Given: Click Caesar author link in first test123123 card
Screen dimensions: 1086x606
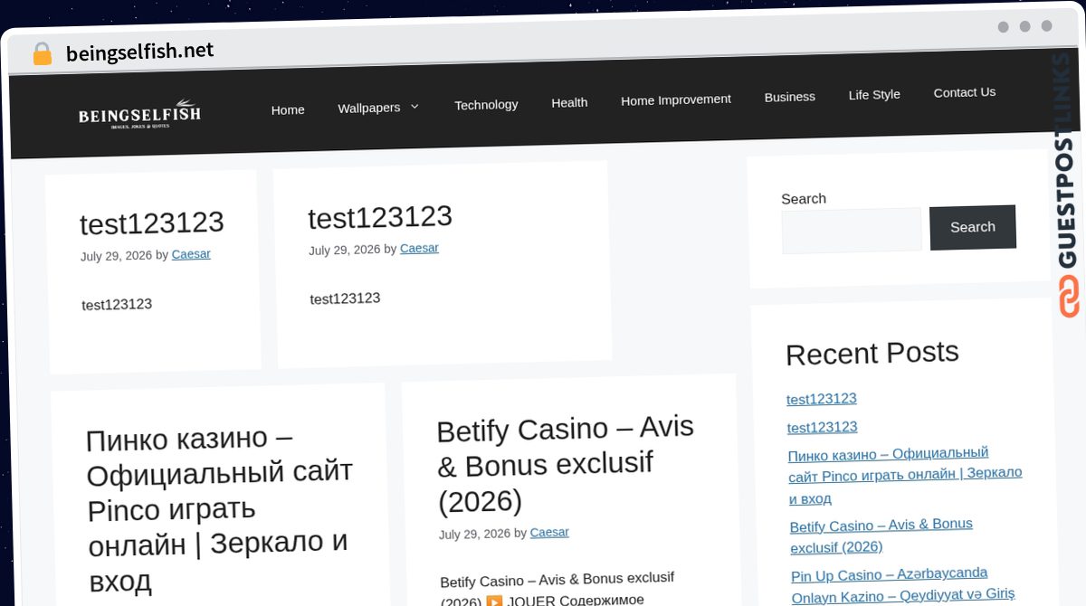Looking at the screenshot, I should [191, 254].
